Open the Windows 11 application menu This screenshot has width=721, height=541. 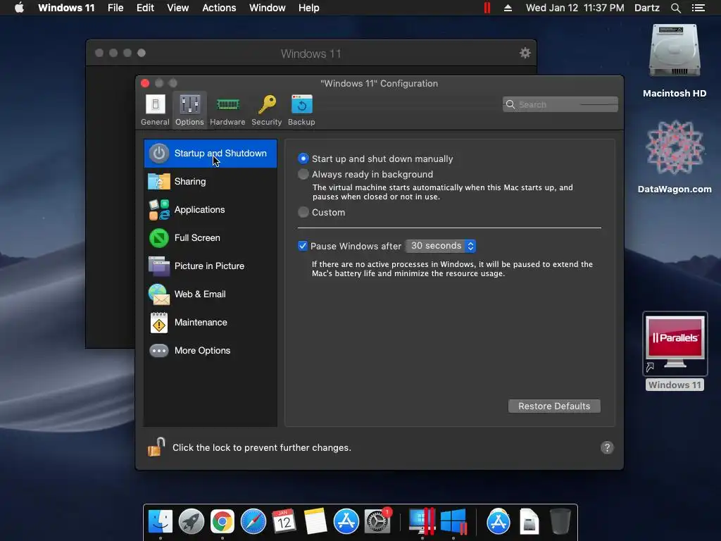tap(66, 8)
